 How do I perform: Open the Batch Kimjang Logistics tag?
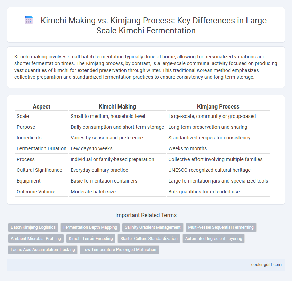pos(33,227)
